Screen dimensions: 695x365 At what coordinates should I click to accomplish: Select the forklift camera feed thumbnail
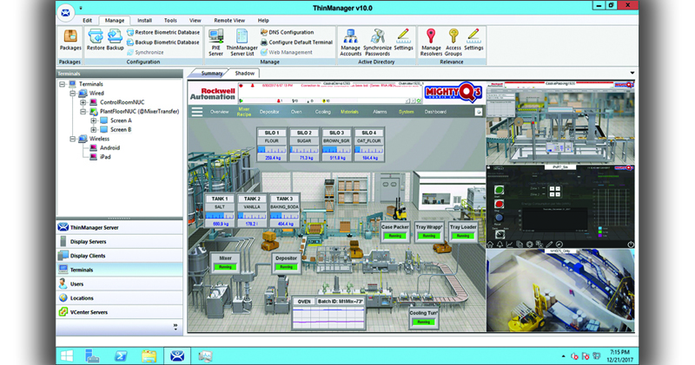pyautogui.click(x=560, y=290)
